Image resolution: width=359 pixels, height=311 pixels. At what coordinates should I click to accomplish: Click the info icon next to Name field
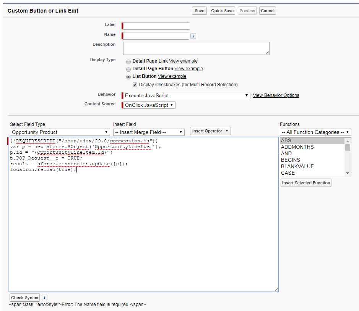pyautogui.click(x=193, y=36)
